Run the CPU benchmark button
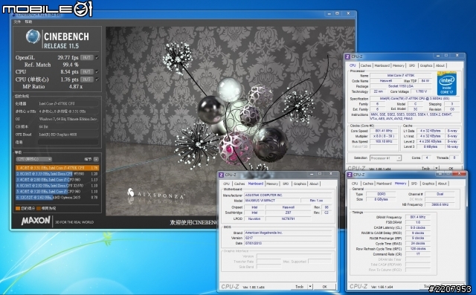 [86, 71]
